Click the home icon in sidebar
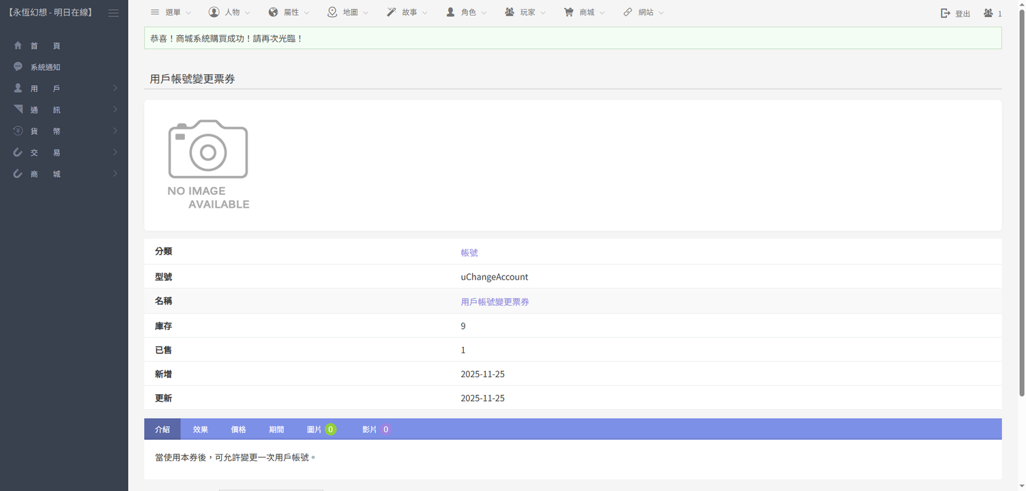This screenshot has width=1026, height=491. tap(18, 46)
